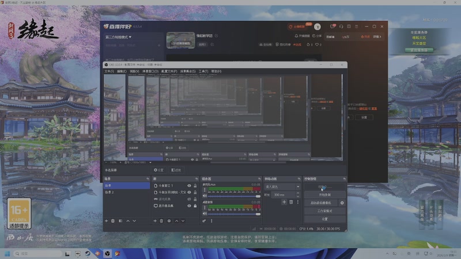The image size is (461, 259).
Task: Click user avatar in streaming companion
Action: [318, 26]
